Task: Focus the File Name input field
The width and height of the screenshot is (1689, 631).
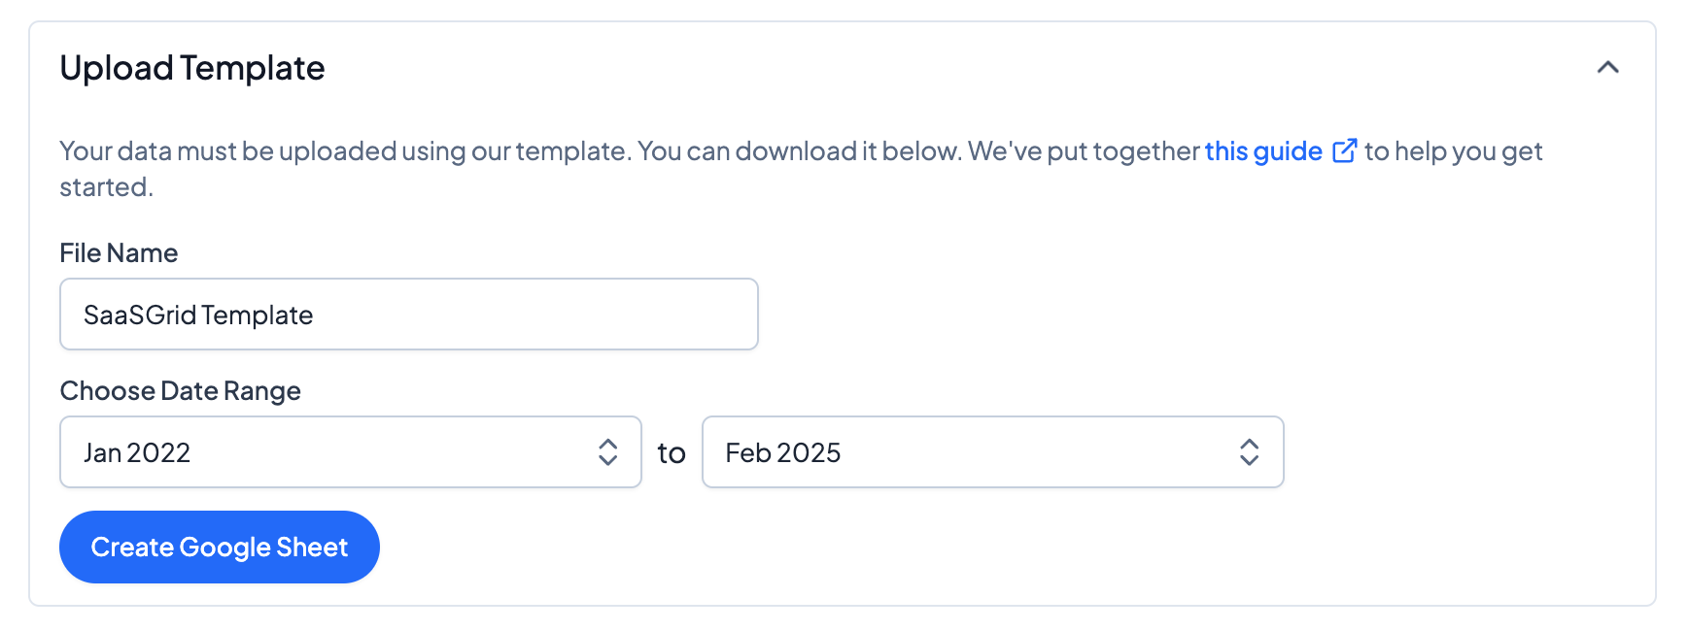Action: tap(408, 315)
